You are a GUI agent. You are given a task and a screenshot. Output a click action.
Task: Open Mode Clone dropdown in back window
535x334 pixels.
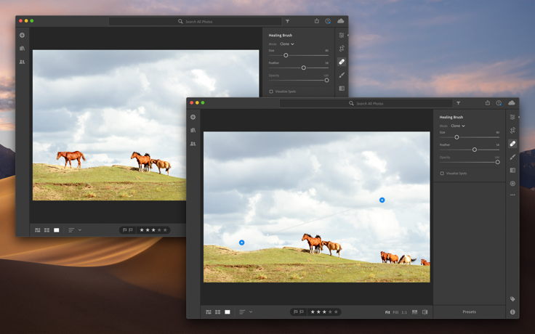tap(286, 44)
